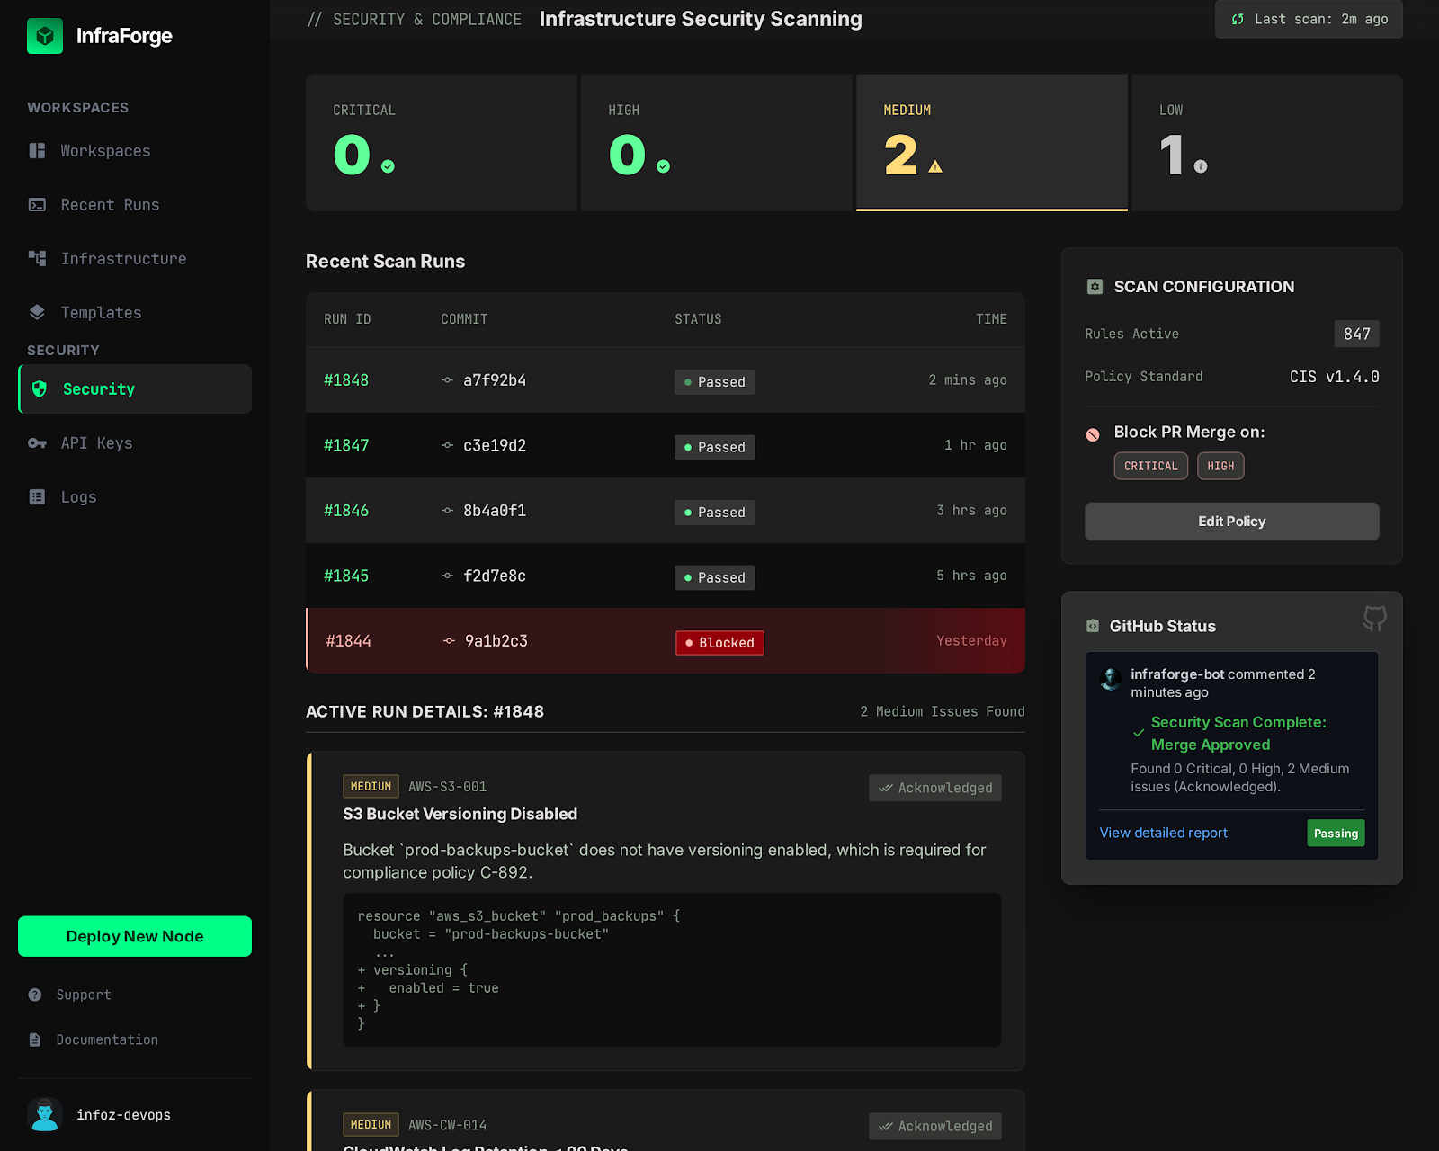Select the Security sidebar item
The height and width of the screenshot is (1151, 1439).
(x=135, y=389)
